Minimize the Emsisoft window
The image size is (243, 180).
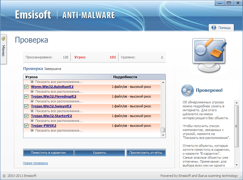coord(220,3)
